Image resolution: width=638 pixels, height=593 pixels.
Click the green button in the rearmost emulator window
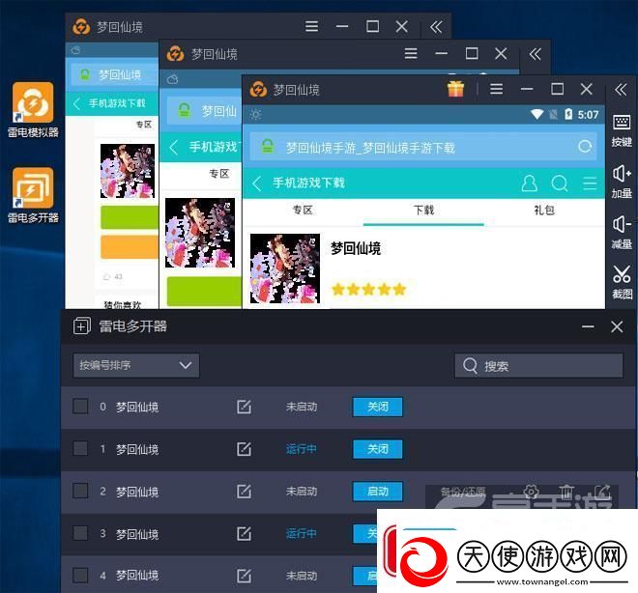click(x=130, y=217)
